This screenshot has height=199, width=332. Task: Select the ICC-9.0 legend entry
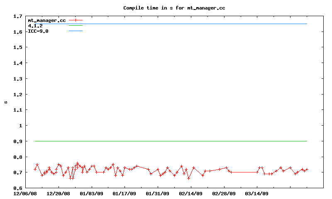point(38,31)
